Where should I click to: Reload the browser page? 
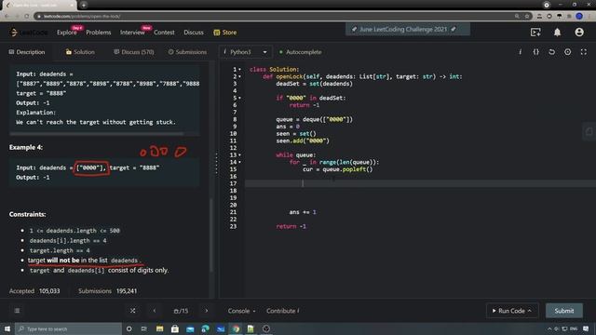click(27, 16)
